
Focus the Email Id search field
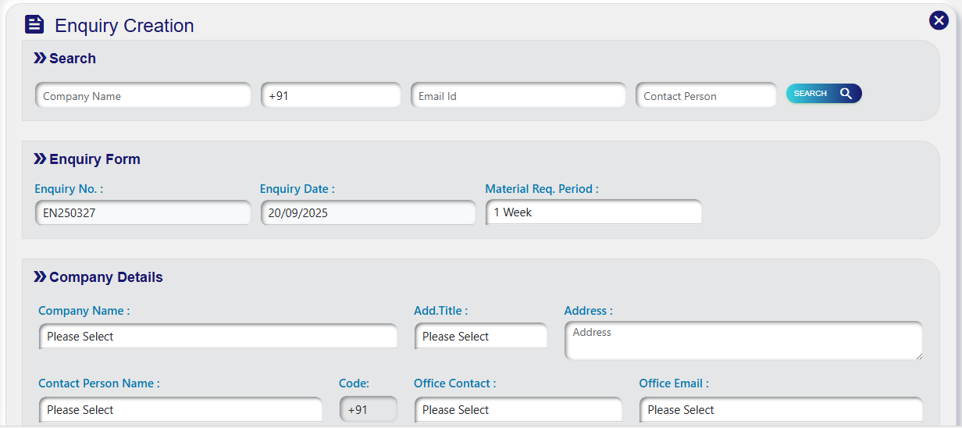point(518,96)
